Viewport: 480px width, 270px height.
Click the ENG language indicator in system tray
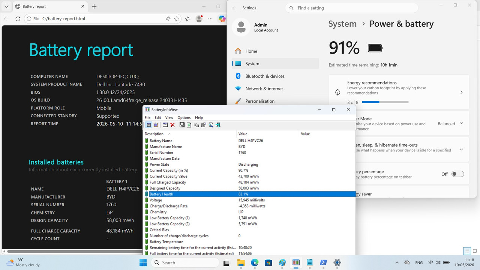(x=419, y=262)
